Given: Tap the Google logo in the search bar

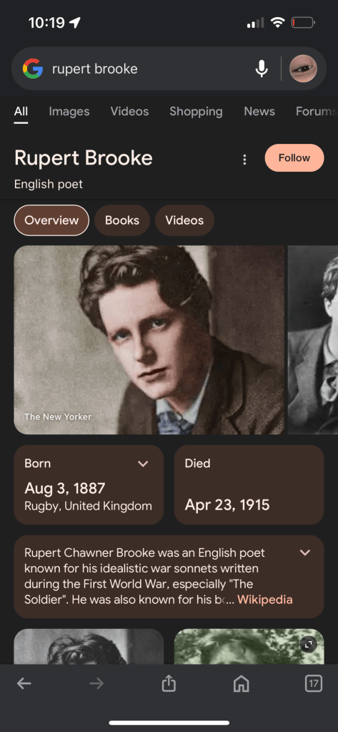Looking at the screenshot, I should (33, 69).
